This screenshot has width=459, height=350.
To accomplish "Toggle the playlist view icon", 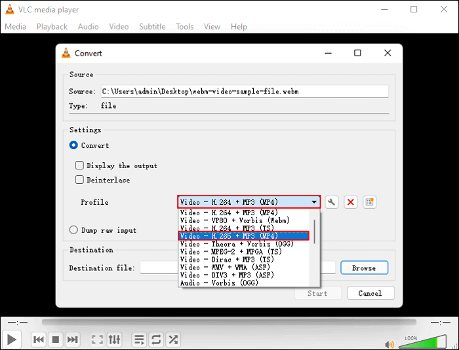I will point(139,340).
